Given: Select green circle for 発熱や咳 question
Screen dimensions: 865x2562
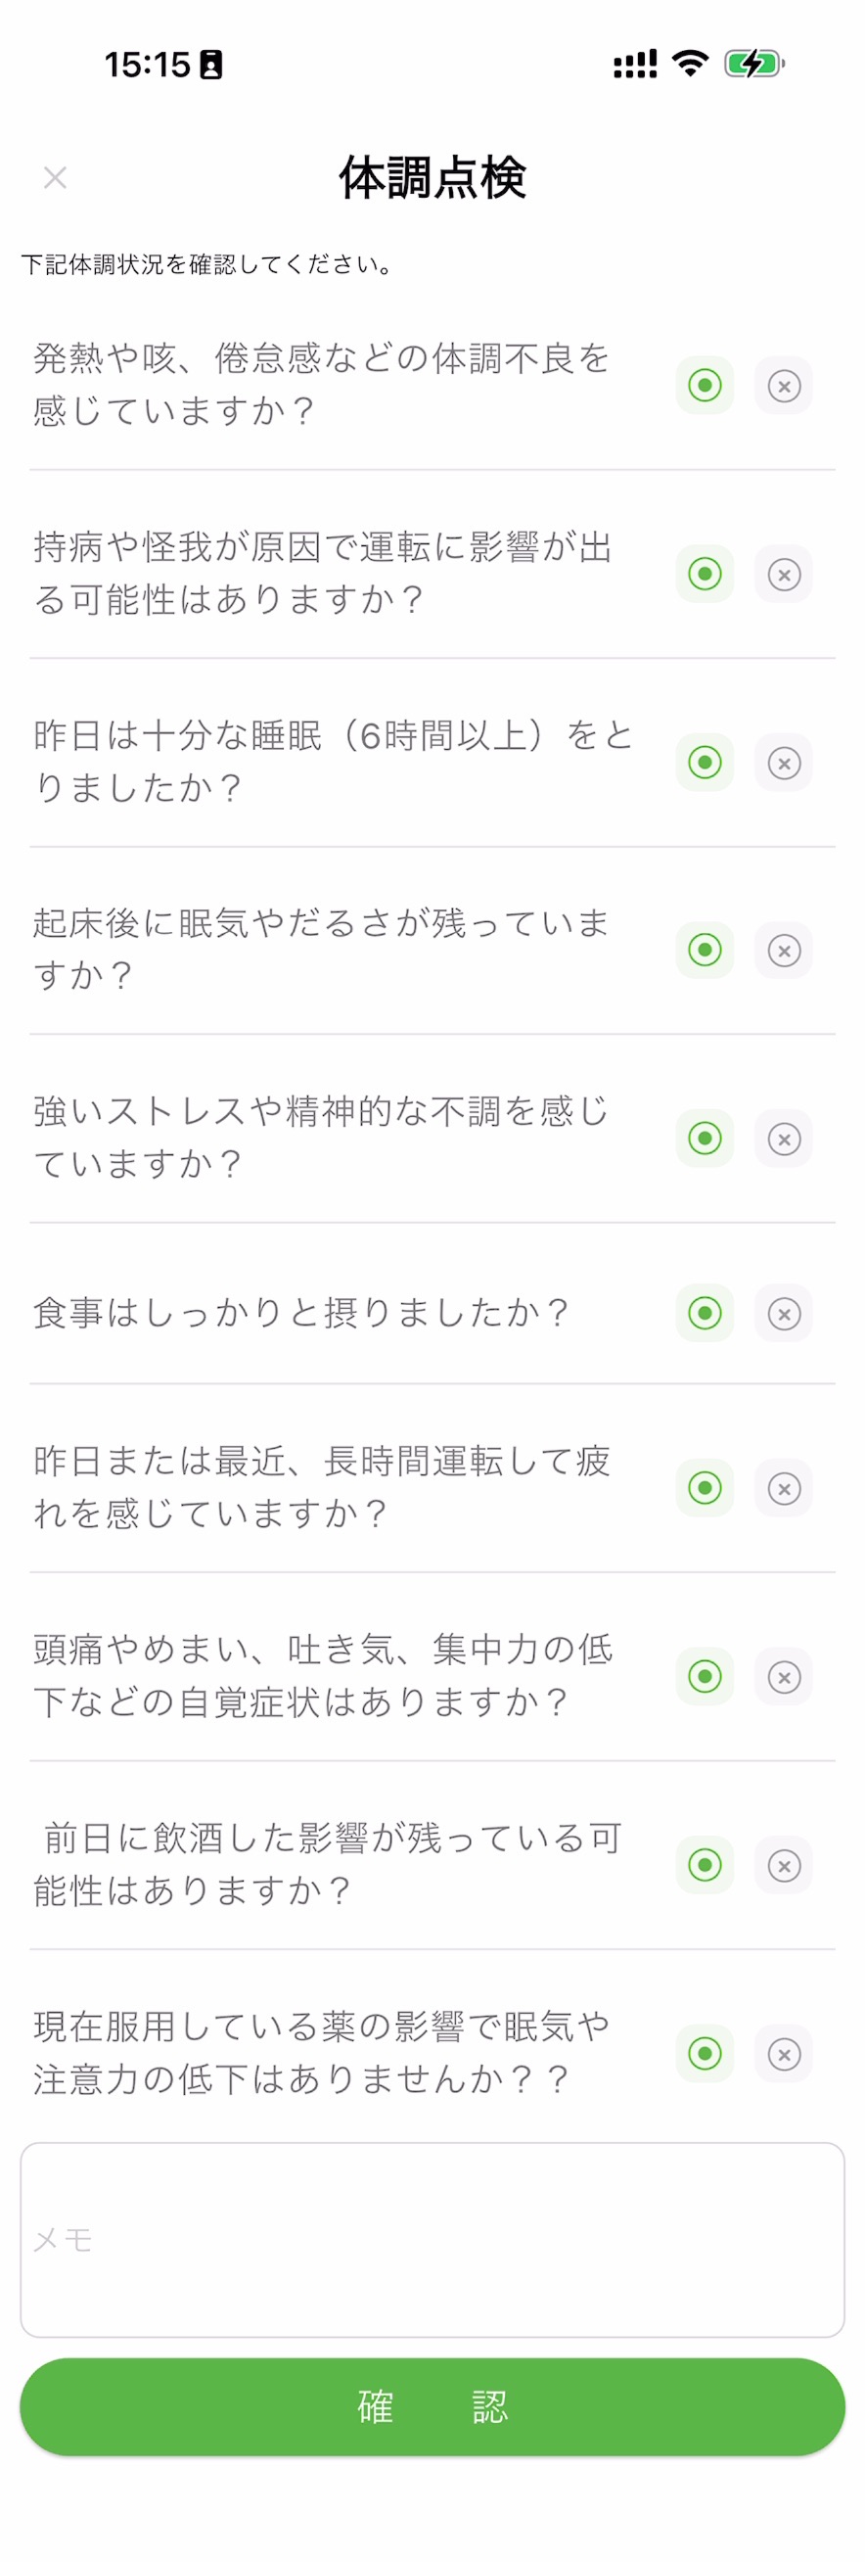Looking at the screenshot, I should click(705, 385).
